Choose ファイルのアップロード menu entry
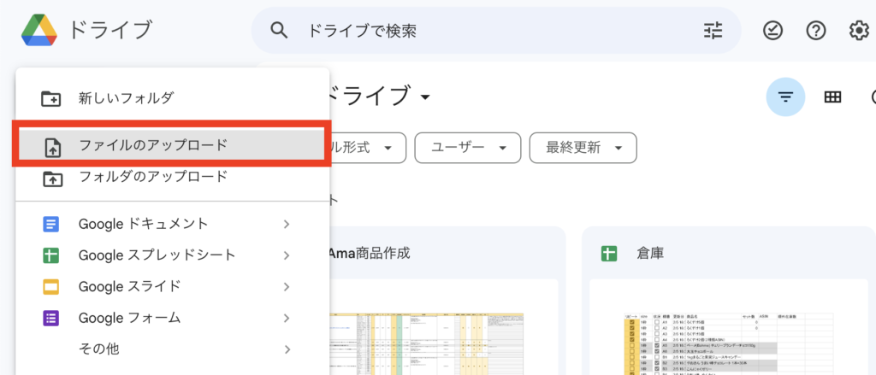876x375 pixels. click(x=173, y=145)
